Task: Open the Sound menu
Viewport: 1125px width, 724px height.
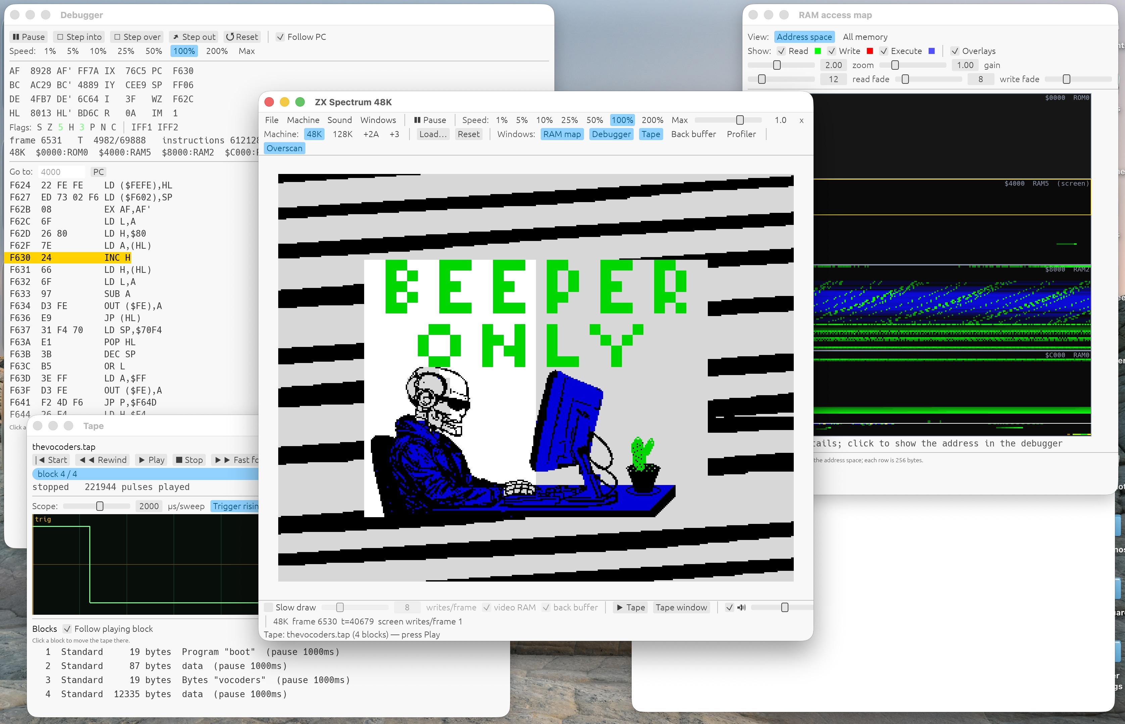Action: (x=339, y=120)
